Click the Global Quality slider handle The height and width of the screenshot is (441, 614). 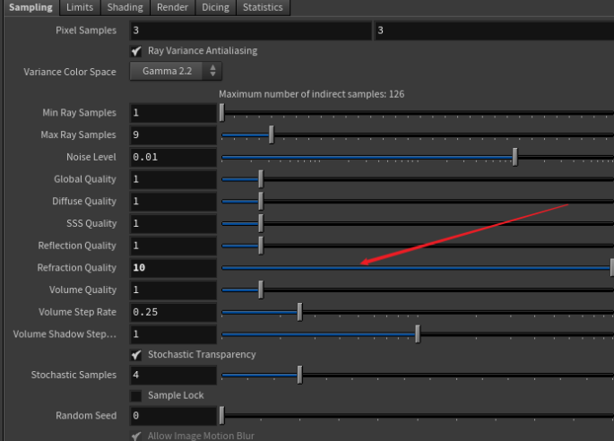(261, 179)
